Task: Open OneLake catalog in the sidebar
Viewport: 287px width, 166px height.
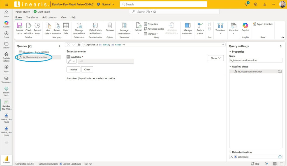Action: tap(6, 56)
